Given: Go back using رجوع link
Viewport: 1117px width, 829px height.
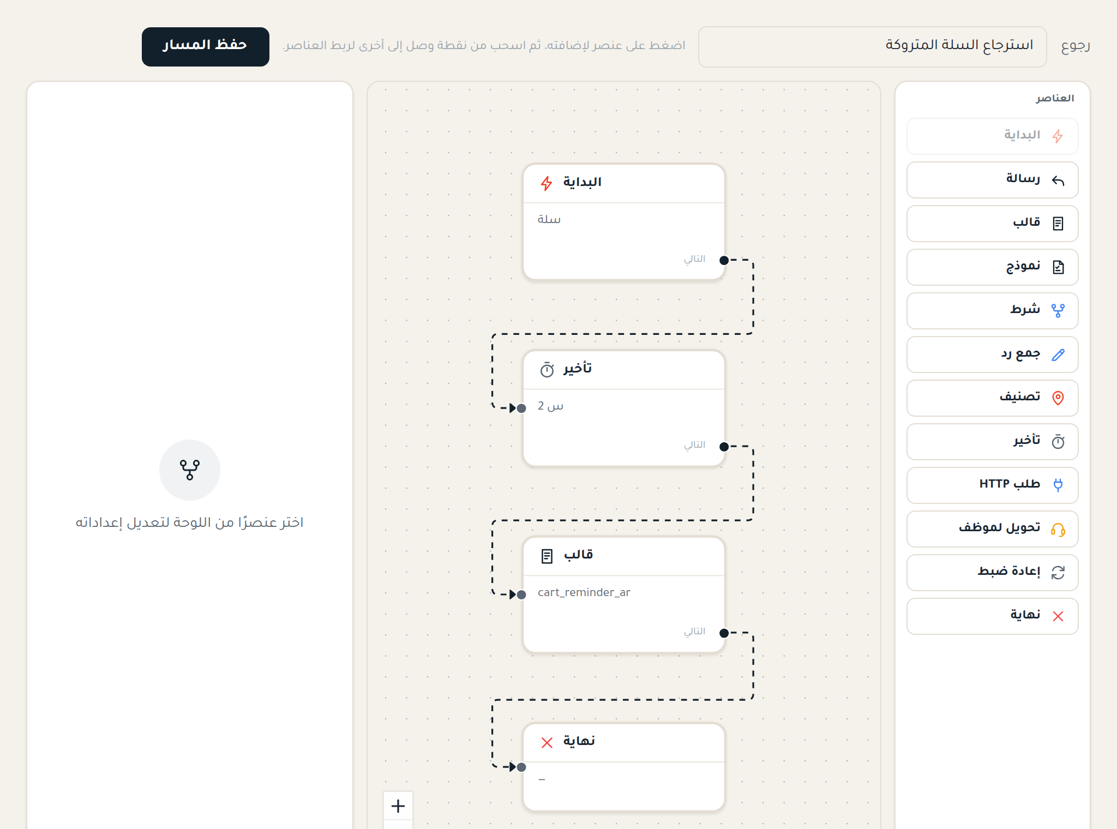Looking at the screenshot, I should coord(1076,45).
